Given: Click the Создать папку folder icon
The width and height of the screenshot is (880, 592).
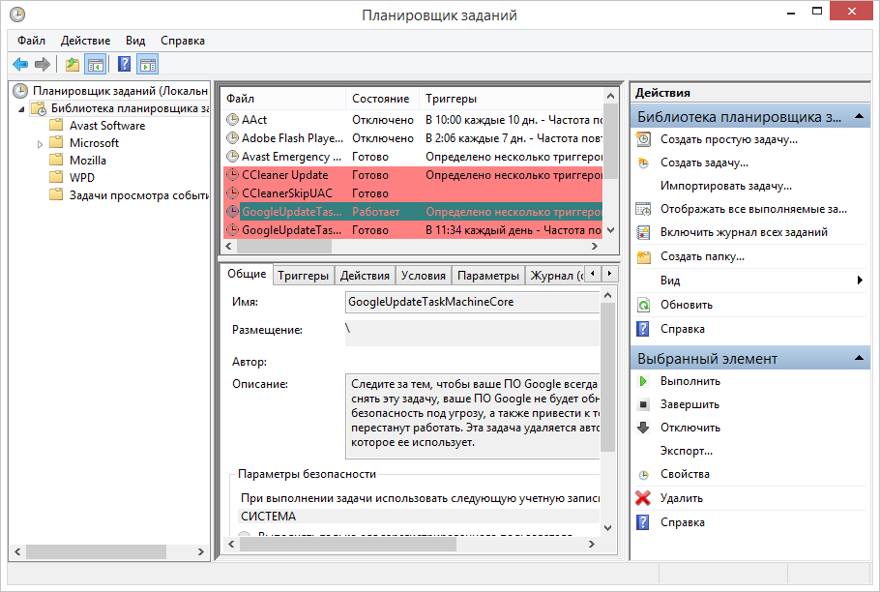Looking at the screenshot, I should pos(643,256).
